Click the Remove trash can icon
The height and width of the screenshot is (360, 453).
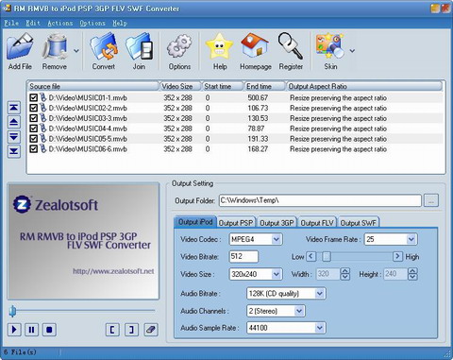[x=55, y=47]
